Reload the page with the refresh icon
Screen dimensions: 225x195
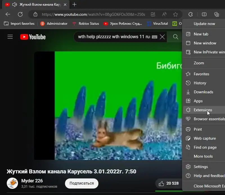pos(20,14)
